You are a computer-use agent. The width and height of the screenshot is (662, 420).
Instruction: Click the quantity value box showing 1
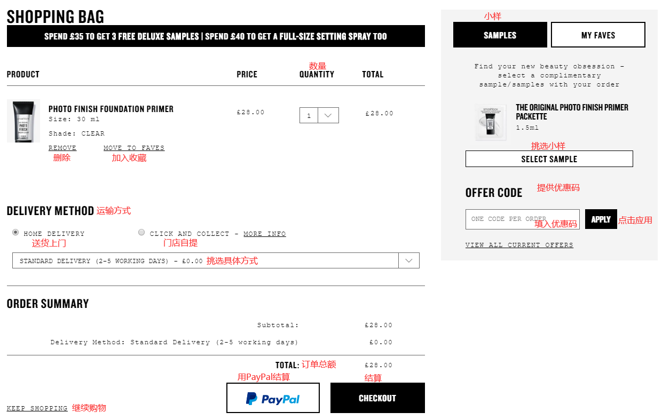pos(309,115)
